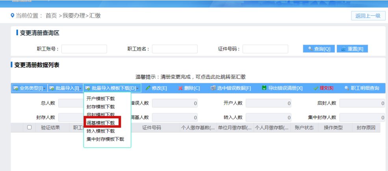Click 选中错误数据[F] in the toolbar
The width and height of the screenshot is (388, 171).
pos(230,88)
